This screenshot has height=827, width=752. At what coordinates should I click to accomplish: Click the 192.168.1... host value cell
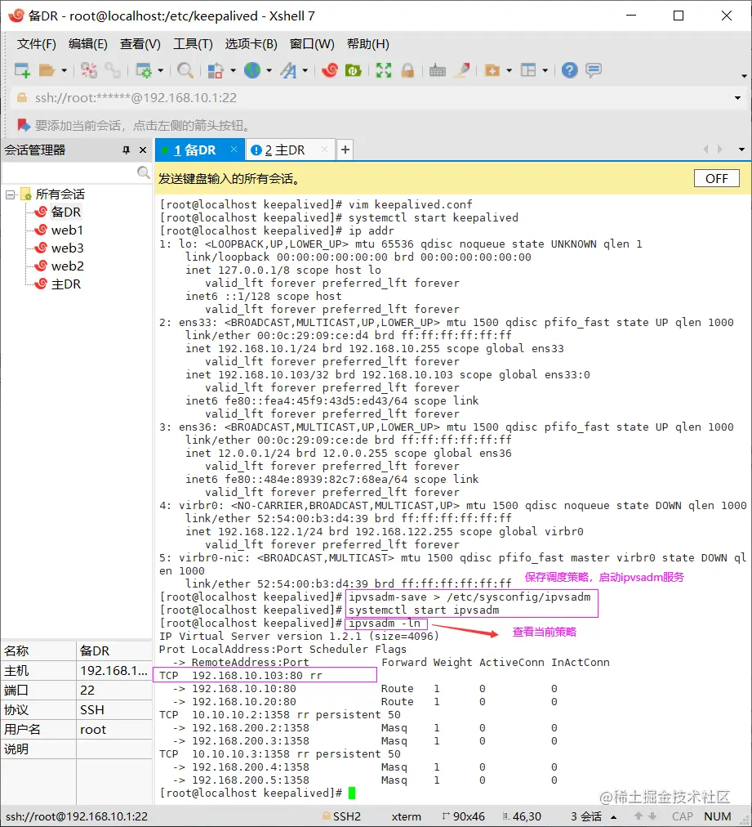pos(114,671)
